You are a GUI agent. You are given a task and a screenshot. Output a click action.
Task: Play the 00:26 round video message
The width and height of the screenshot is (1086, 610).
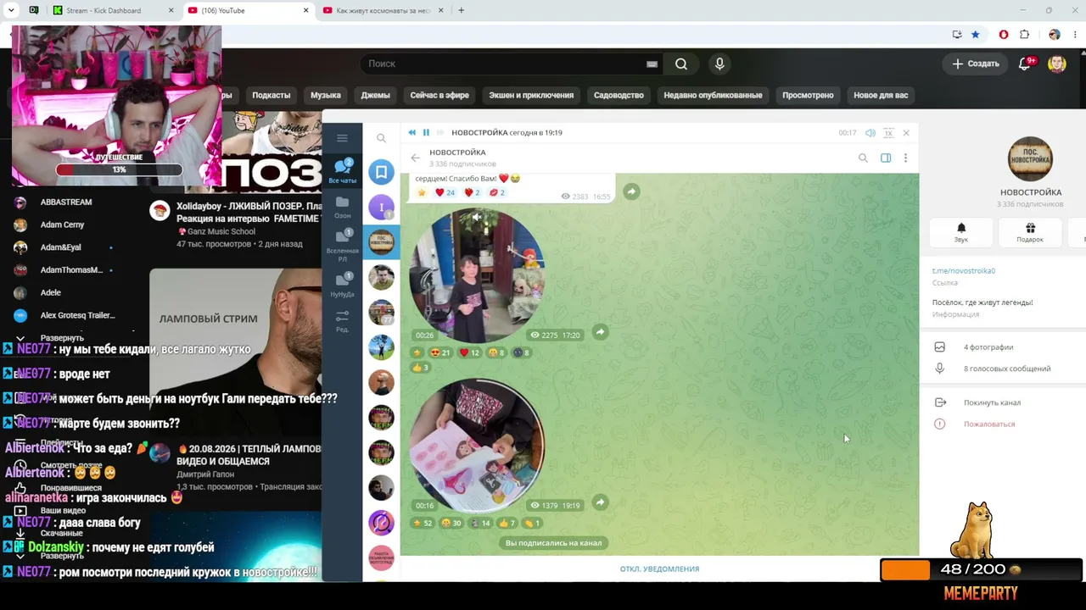pos(477,276)
